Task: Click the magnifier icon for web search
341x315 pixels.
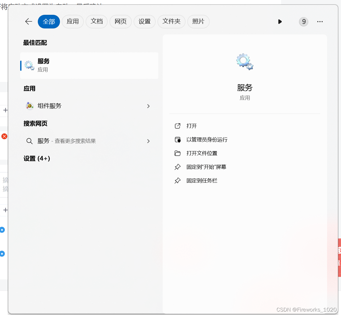Action: tap(29, 141)
